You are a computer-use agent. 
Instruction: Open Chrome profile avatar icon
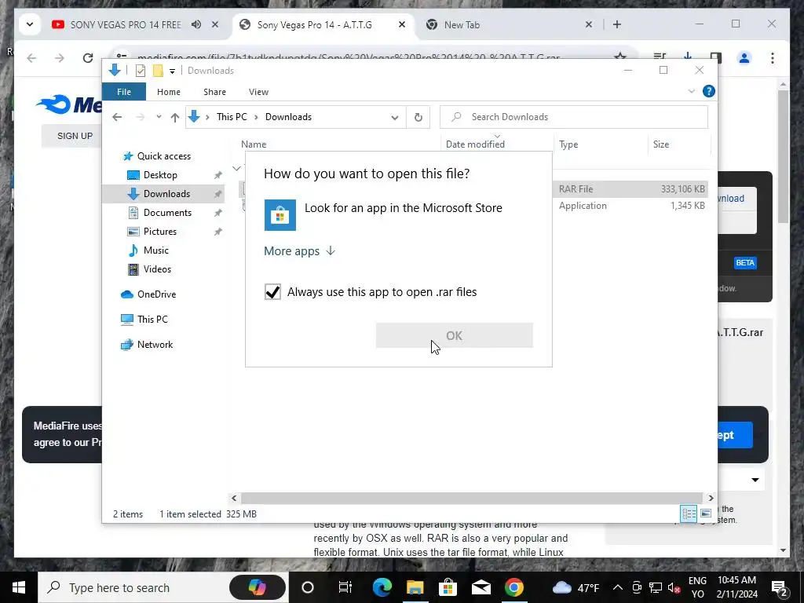tap(744, 58)
